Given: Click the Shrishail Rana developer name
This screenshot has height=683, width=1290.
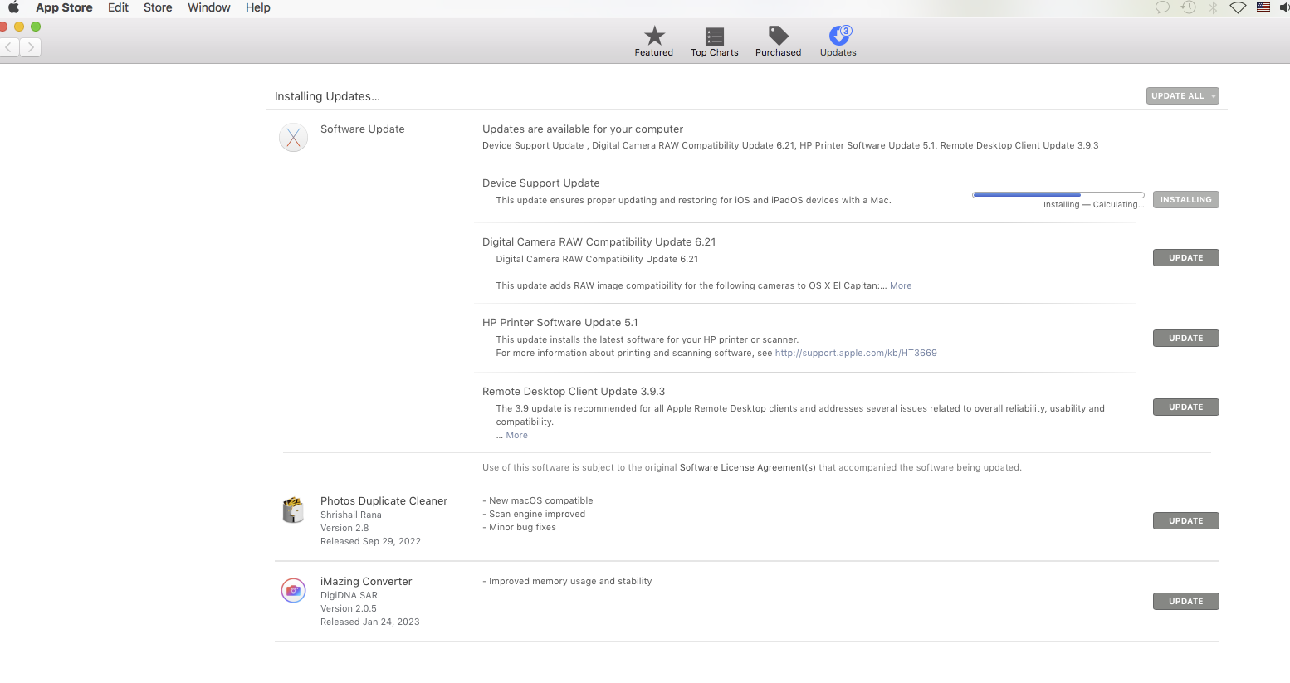Looking at the screenshot, I should pos(351,515).
